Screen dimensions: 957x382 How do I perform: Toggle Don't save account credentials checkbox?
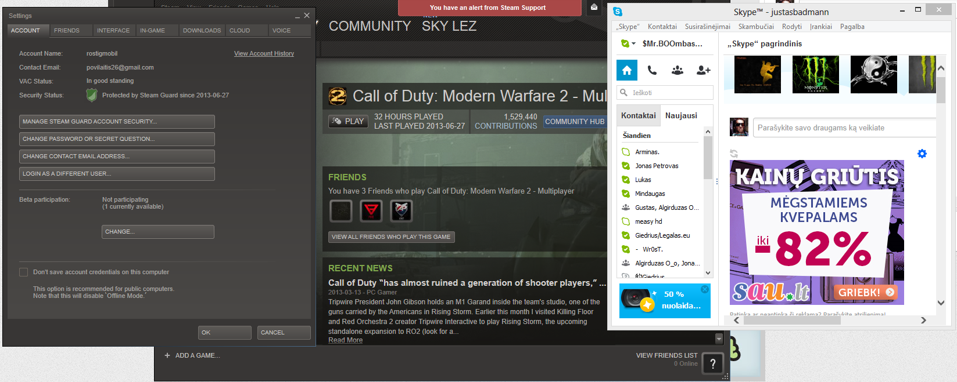click(x=24, y=272)
